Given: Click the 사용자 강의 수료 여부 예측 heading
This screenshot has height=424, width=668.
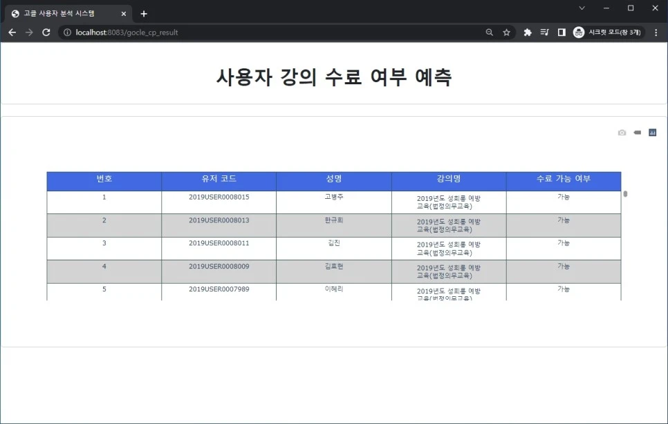Looking at the screenshot, I should tap(334, 77).
